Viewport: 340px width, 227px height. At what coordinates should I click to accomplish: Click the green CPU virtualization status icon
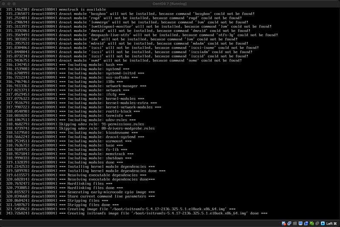[x=312, y=223]
